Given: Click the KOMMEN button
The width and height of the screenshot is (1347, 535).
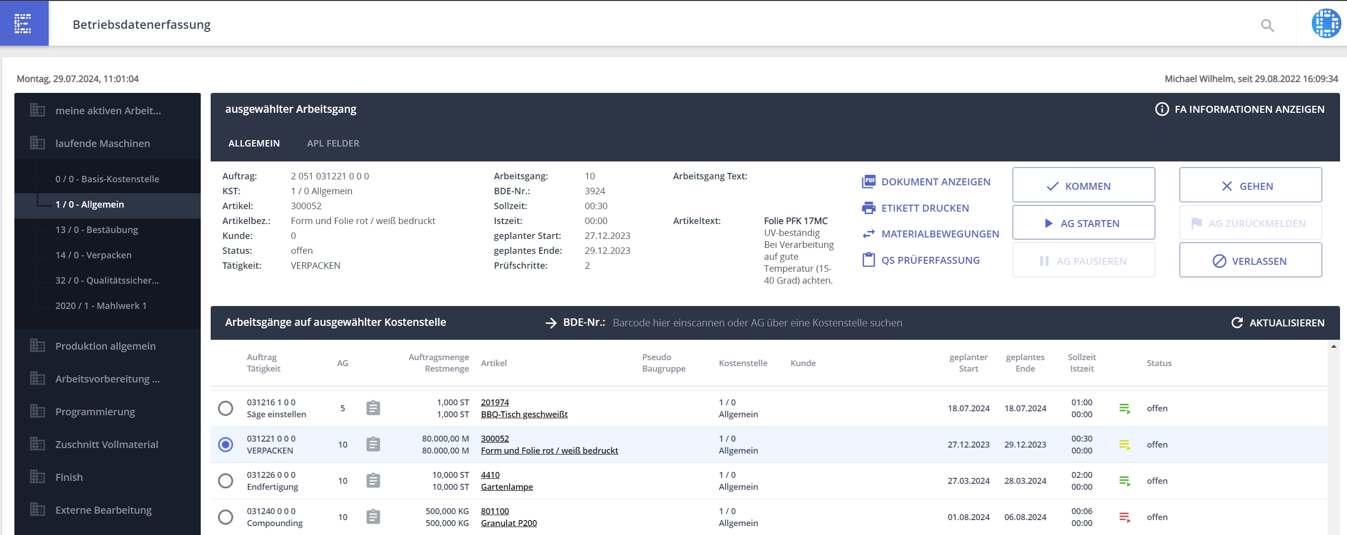Looking at the screenshot, I should click(x=1084, y=185).
